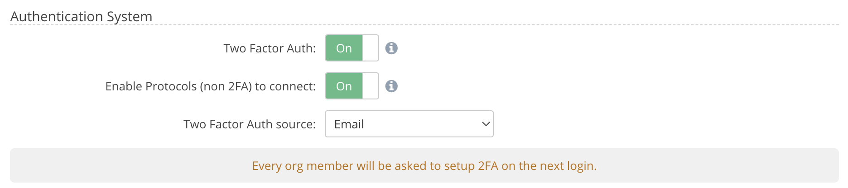This screenshot has height=188, width=848.
Task: Click the grey notice banner background
Action: [x=113, y=166]
